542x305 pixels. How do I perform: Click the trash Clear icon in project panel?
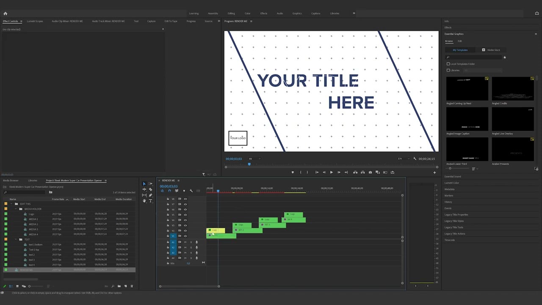(131, 286)
